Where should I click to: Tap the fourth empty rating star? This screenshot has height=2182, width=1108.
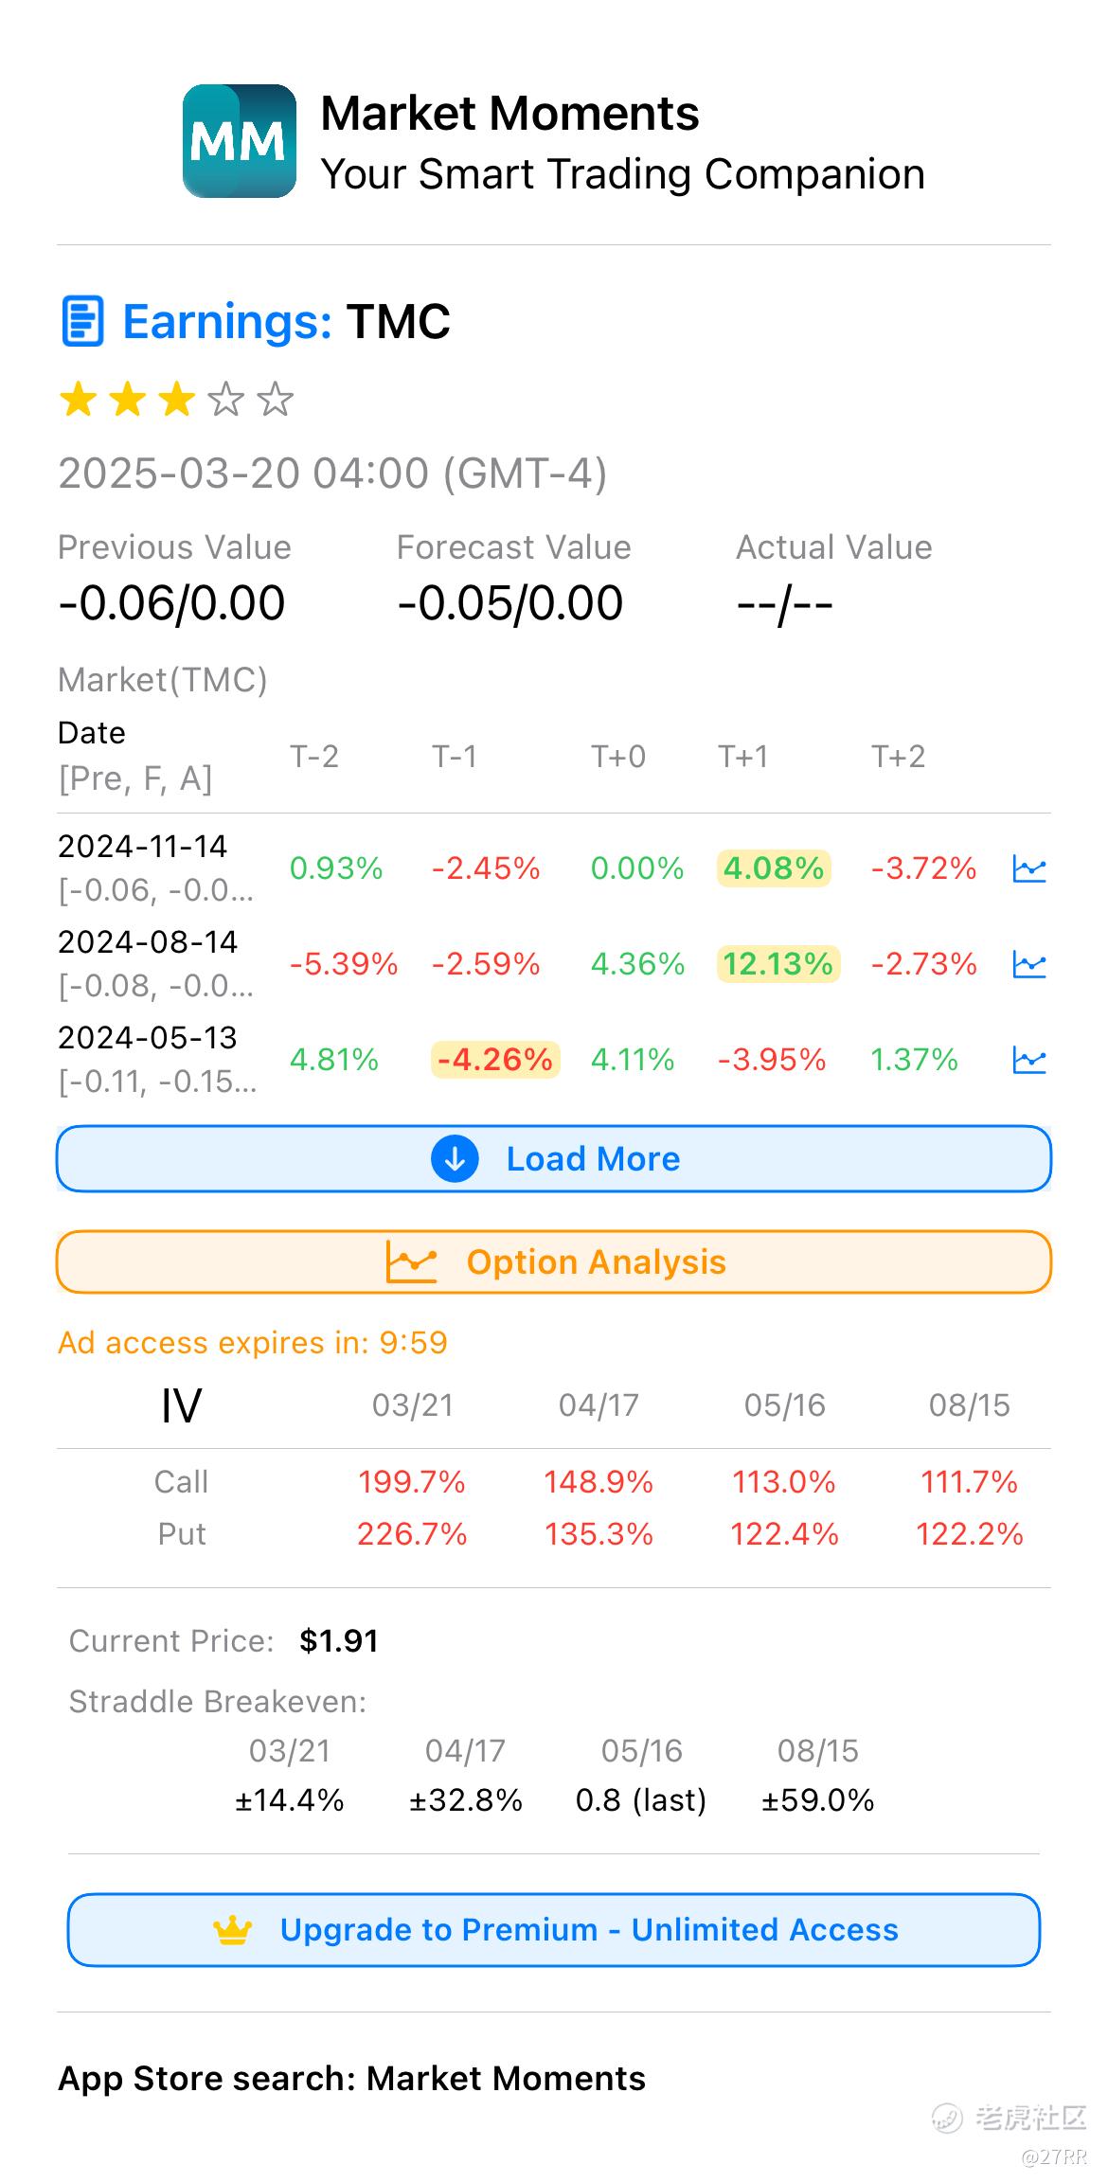[x=226, y=400]
